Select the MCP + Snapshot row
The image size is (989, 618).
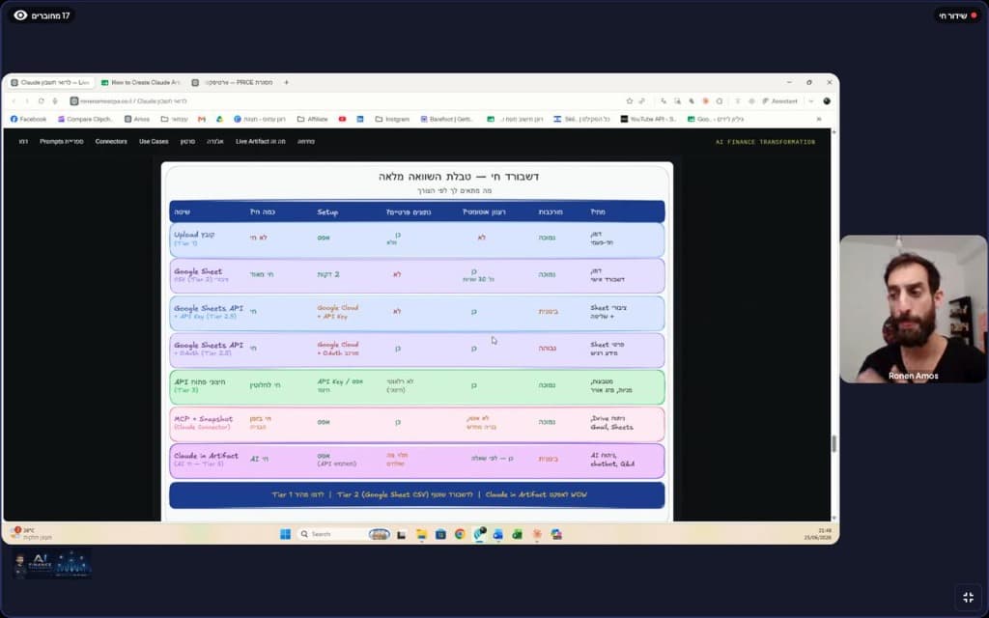[417, 423]
